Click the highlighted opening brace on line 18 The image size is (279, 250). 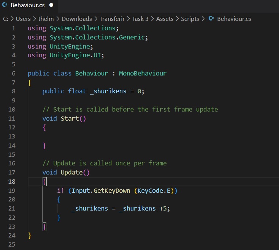44,182
